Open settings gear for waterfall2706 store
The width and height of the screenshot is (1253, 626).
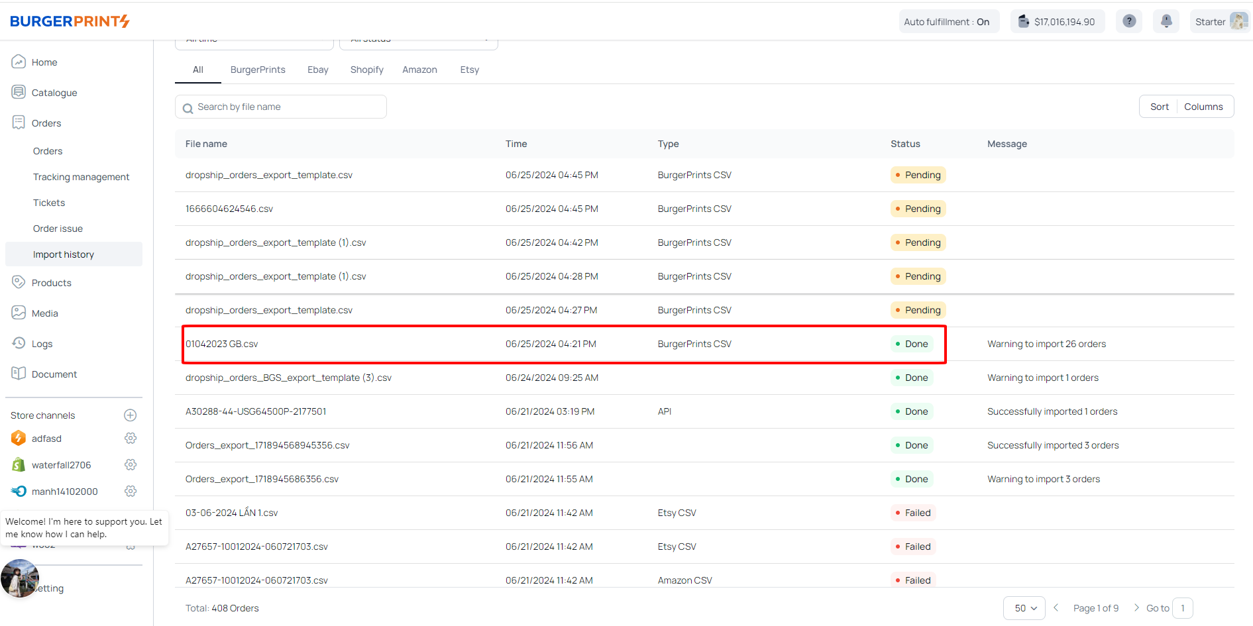[131, 465]
